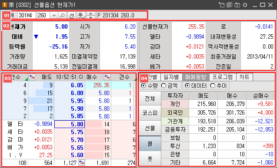Click the gear settings icon next to 10:52:51
Image resolution: width=277 pixels, height=168 pixels.
81,77
